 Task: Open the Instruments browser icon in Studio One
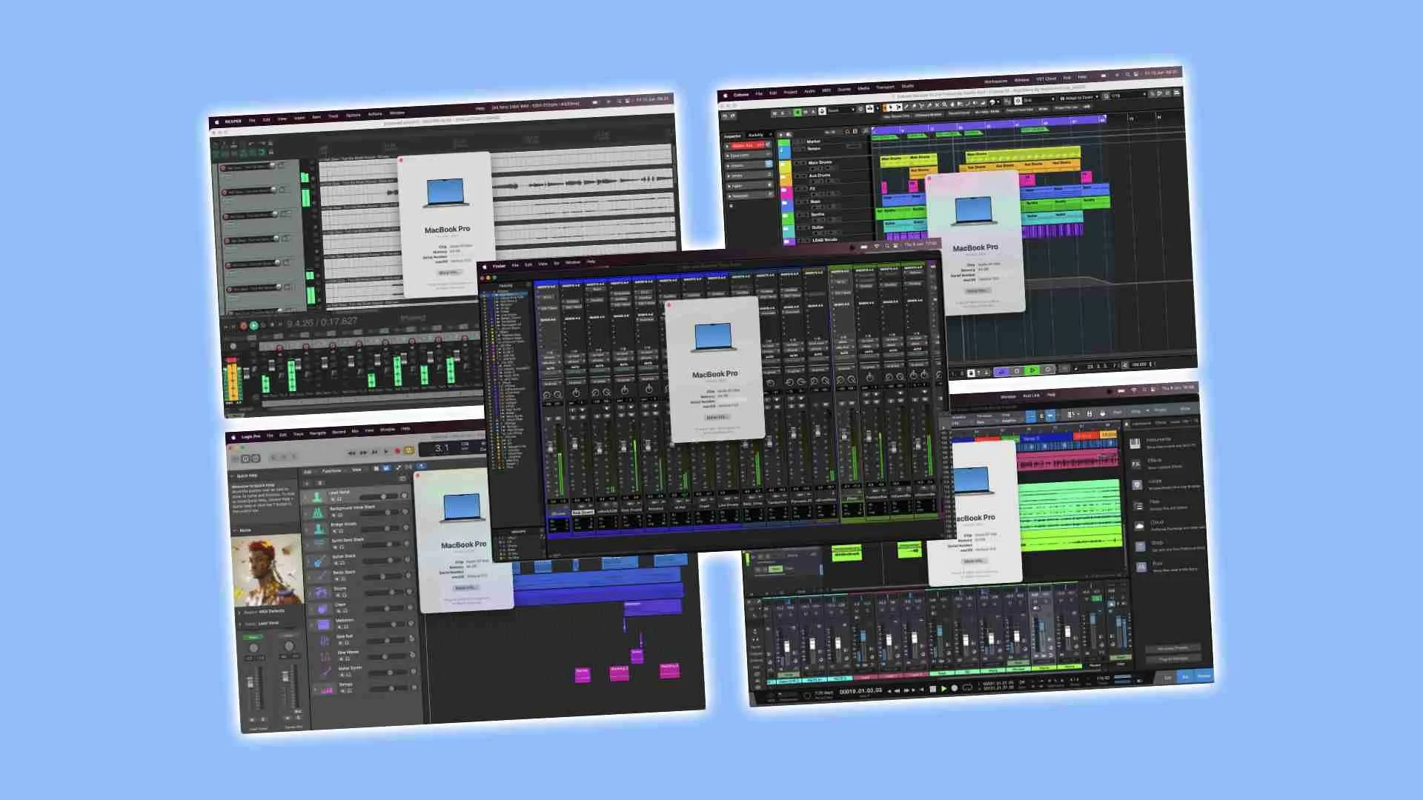click(x=1135, y=443)
